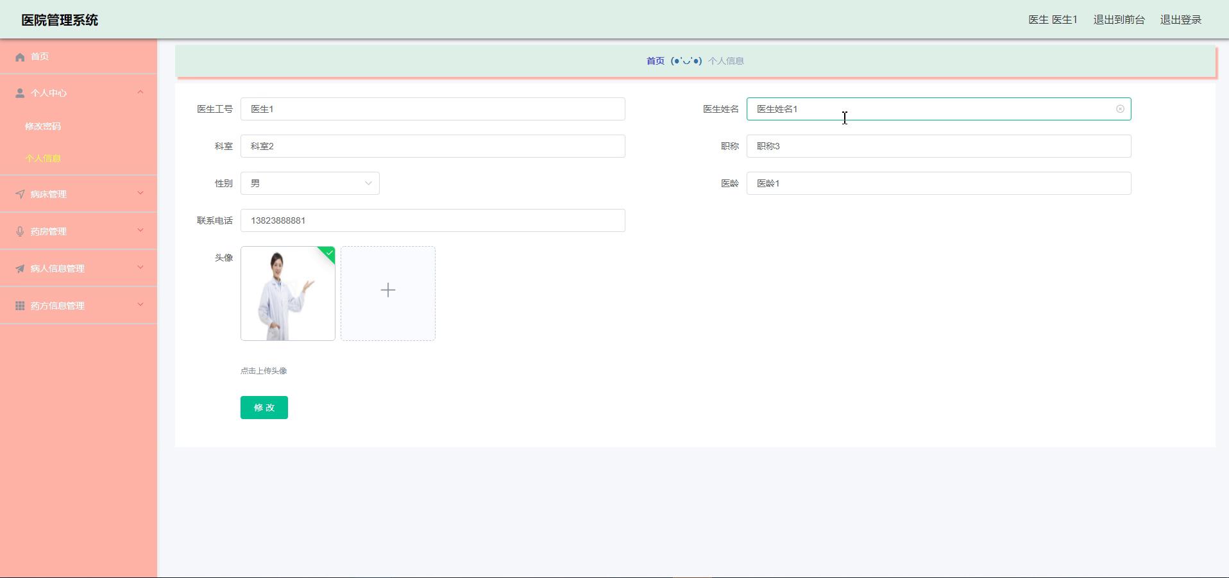
Task: Expand the 病床管理 submenu chevron
Action: pos(140,194)
